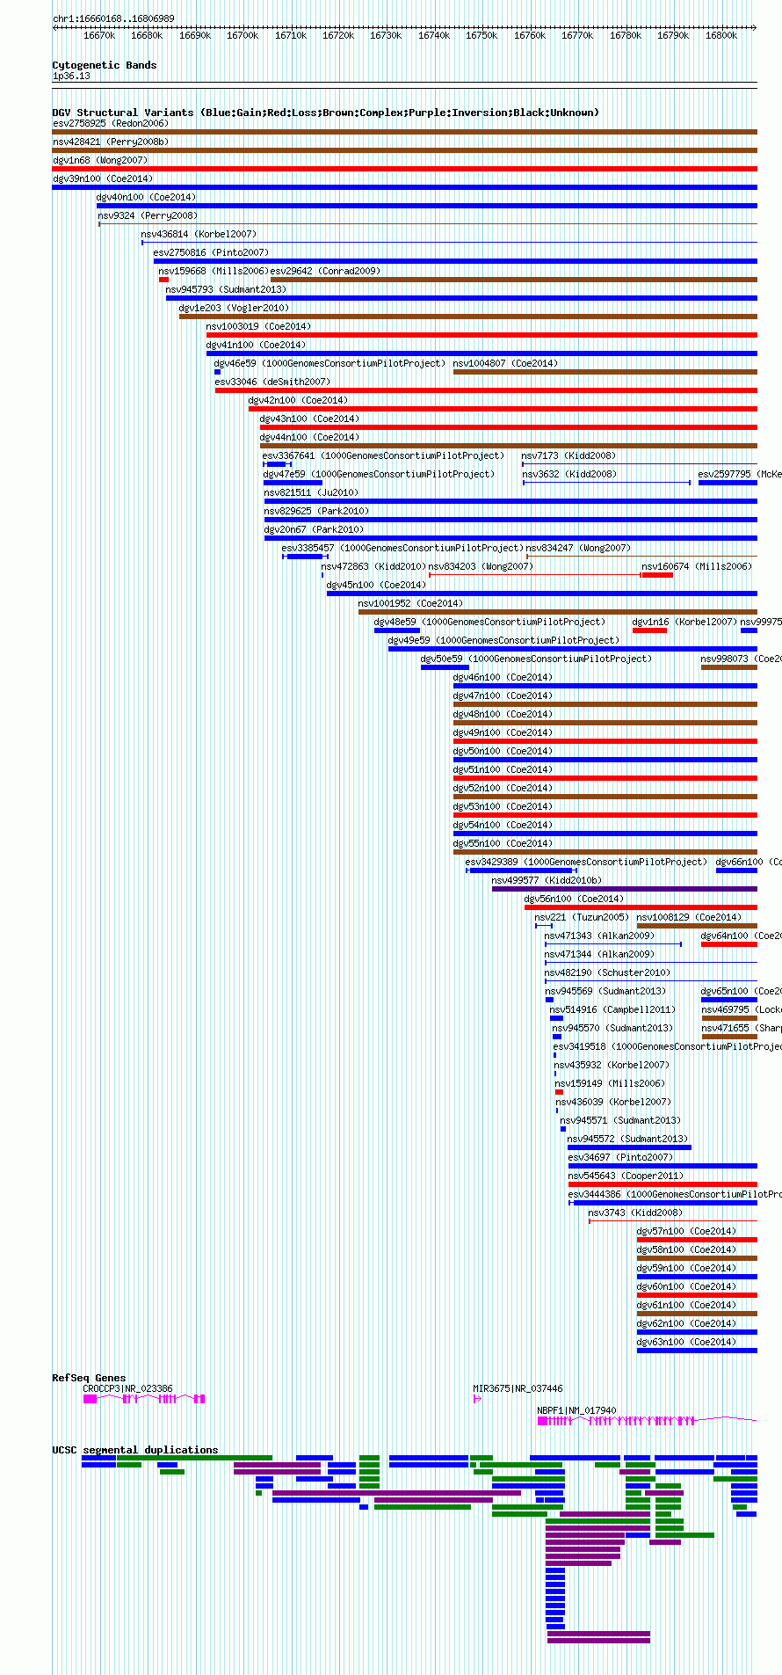This screenshot has width=782, height=1675.
Task: Open esv3385457 variant label
Action: tap(402, 548)
